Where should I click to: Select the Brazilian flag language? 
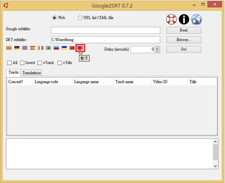tap(48, 48)
